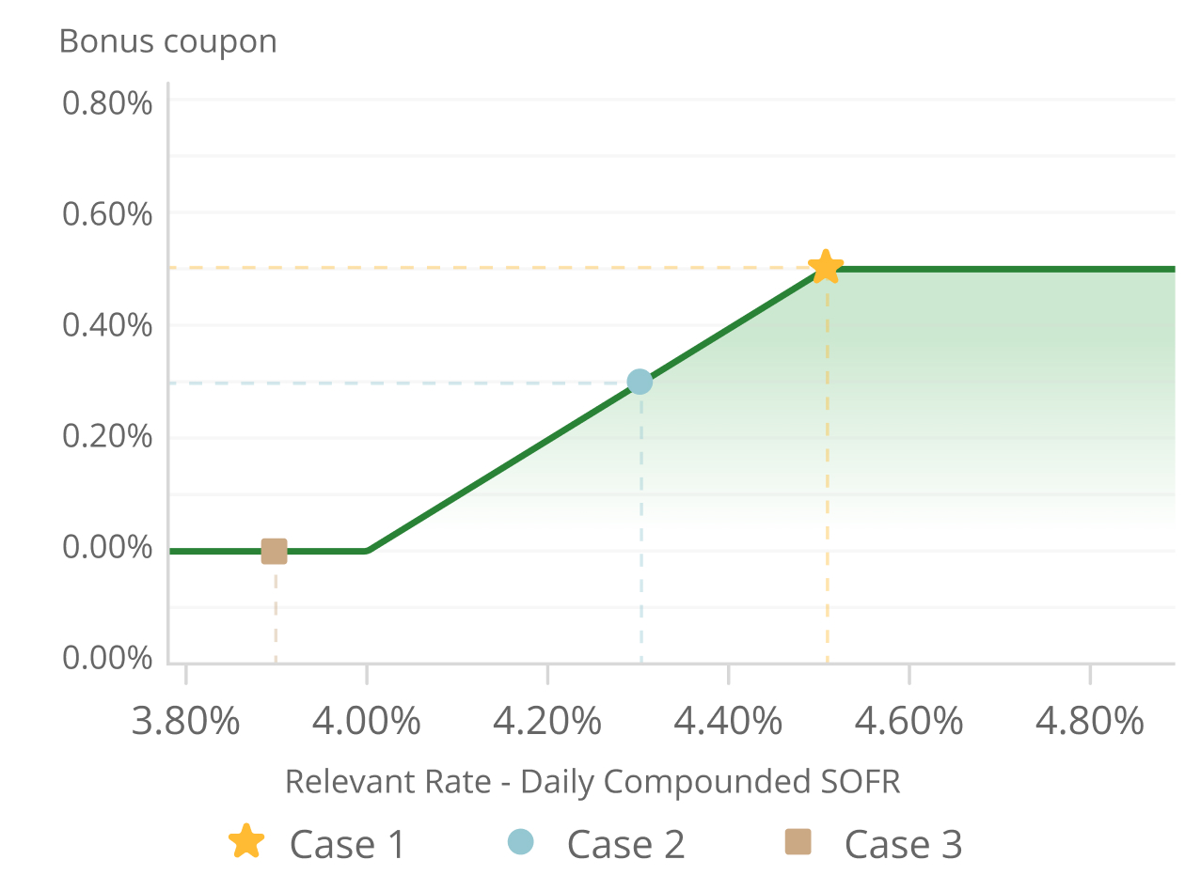Click the 0.40% y-axis label

click(107, 326)
